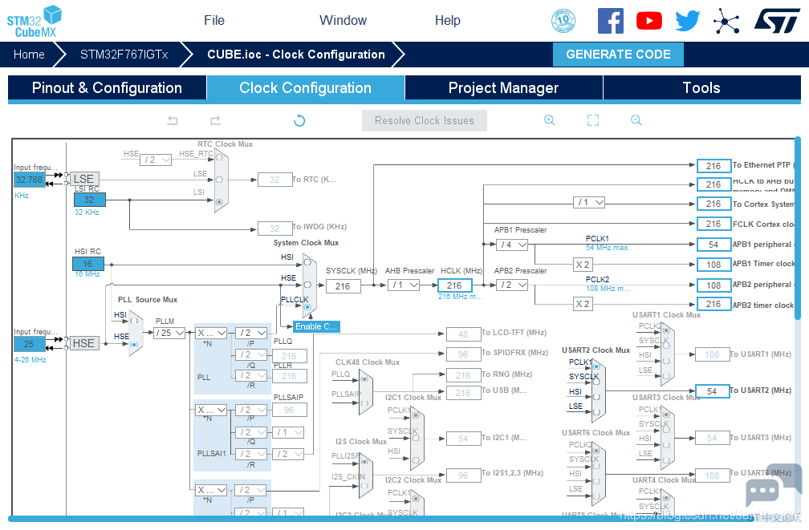Screen dimensions: 809x530
Task: Click the To USART2 54 output field
Action: [712, 391]
